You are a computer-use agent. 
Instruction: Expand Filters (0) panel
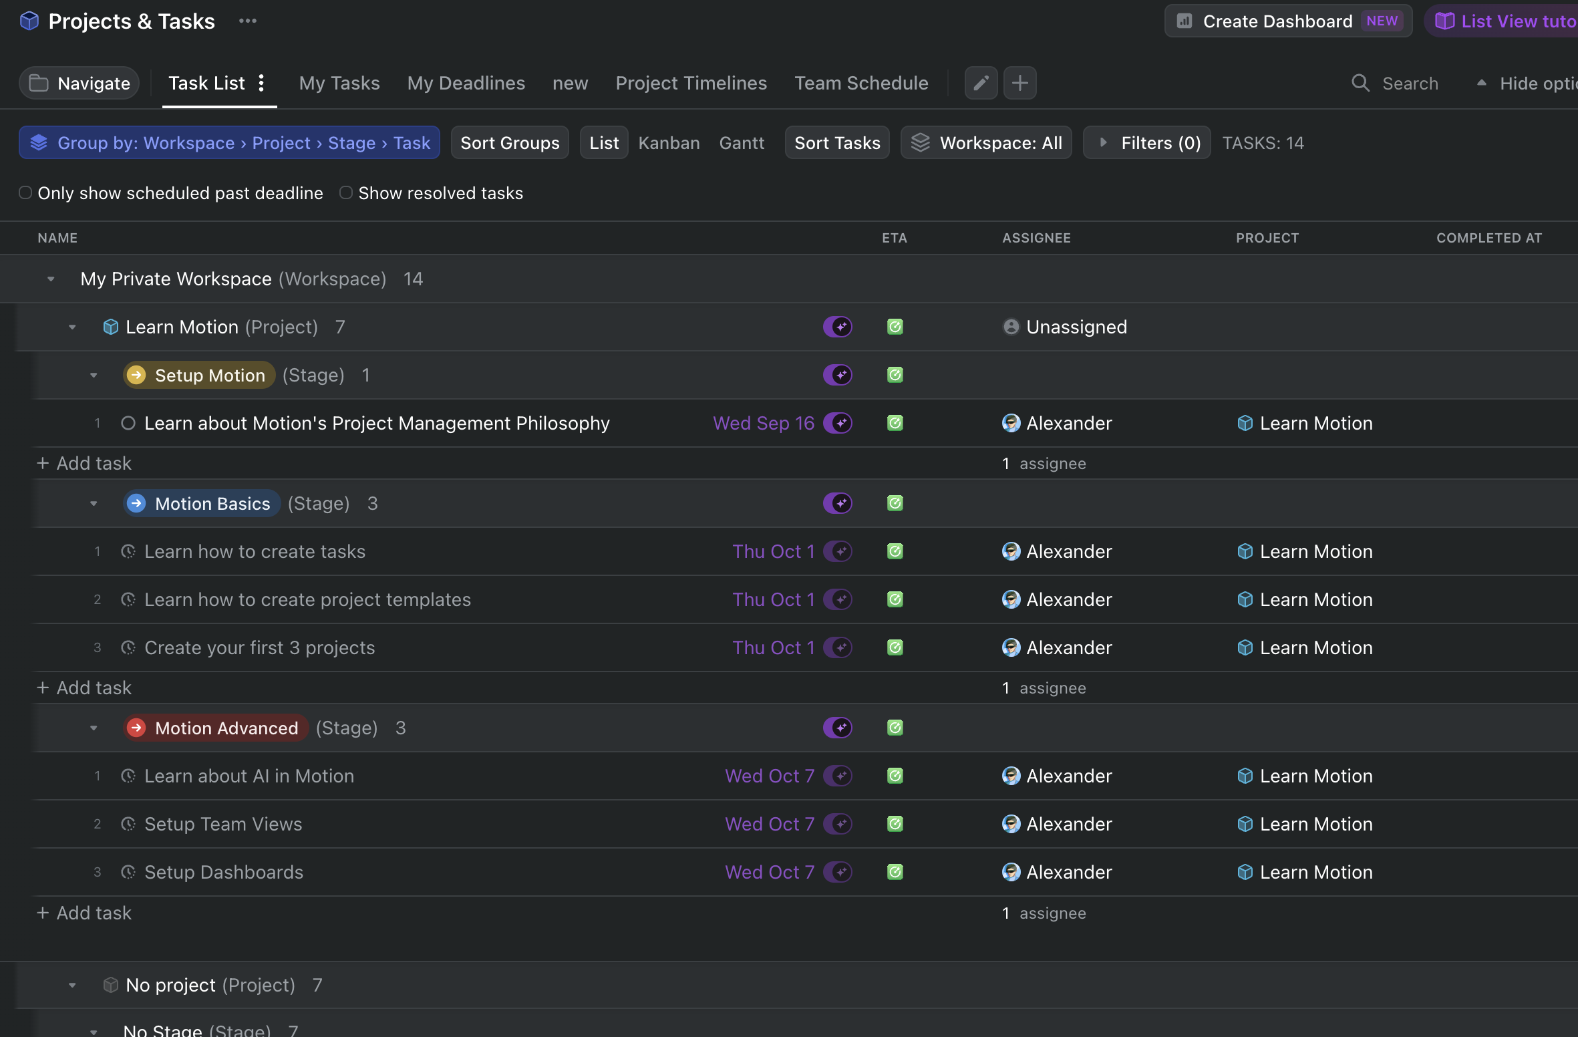click(1146, 142)
